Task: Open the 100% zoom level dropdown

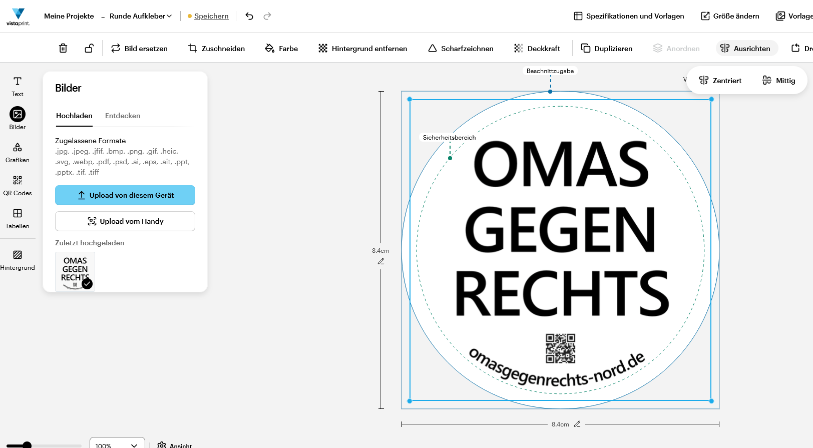Action: tap(117, 445)
